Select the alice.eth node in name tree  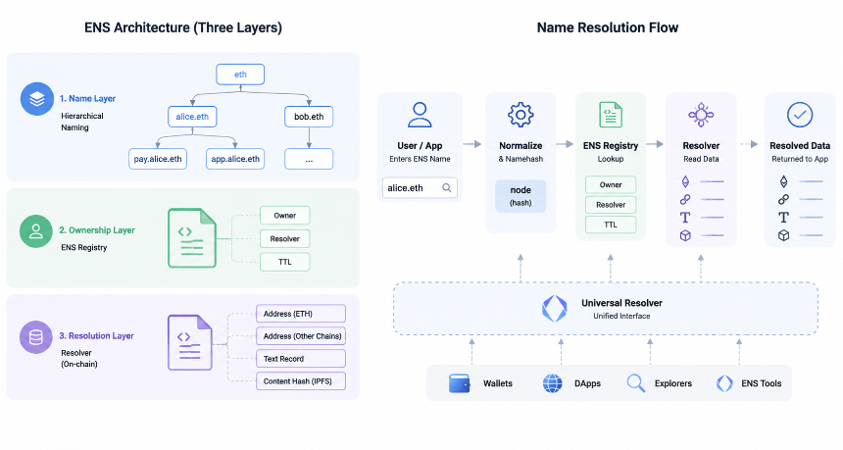click(x=192, y=117)
